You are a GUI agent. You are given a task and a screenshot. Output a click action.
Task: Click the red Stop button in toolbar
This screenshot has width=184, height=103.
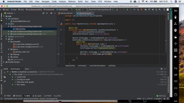point(141,9)
